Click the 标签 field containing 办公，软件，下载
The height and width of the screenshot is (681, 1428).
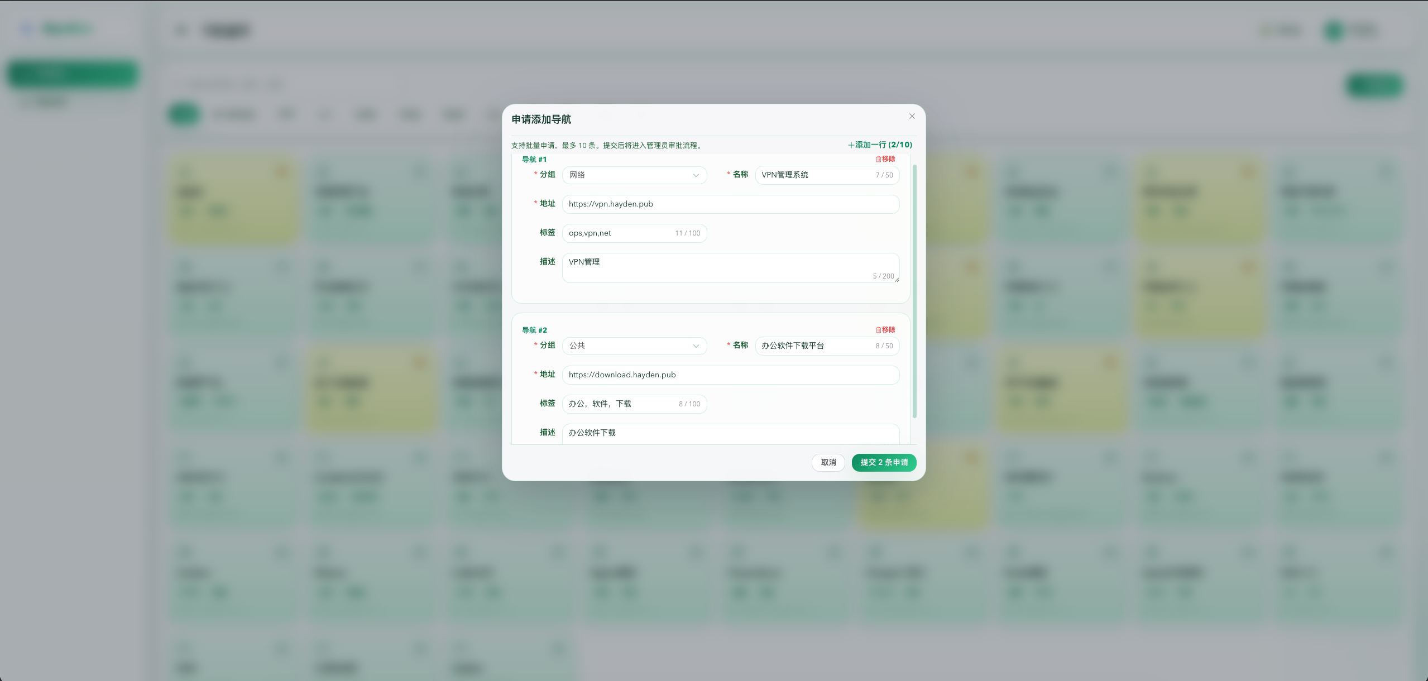620,404
